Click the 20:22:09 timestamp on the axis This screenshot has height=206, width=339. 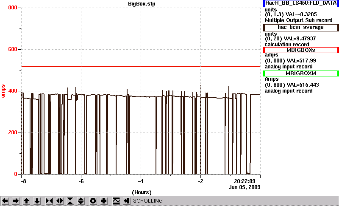click(x=245, y=181)
